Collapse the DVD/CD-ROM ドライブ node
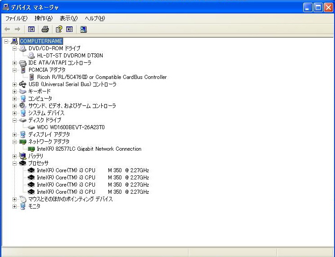The height and width of the screenshot is (257, 335). point(15,48)
